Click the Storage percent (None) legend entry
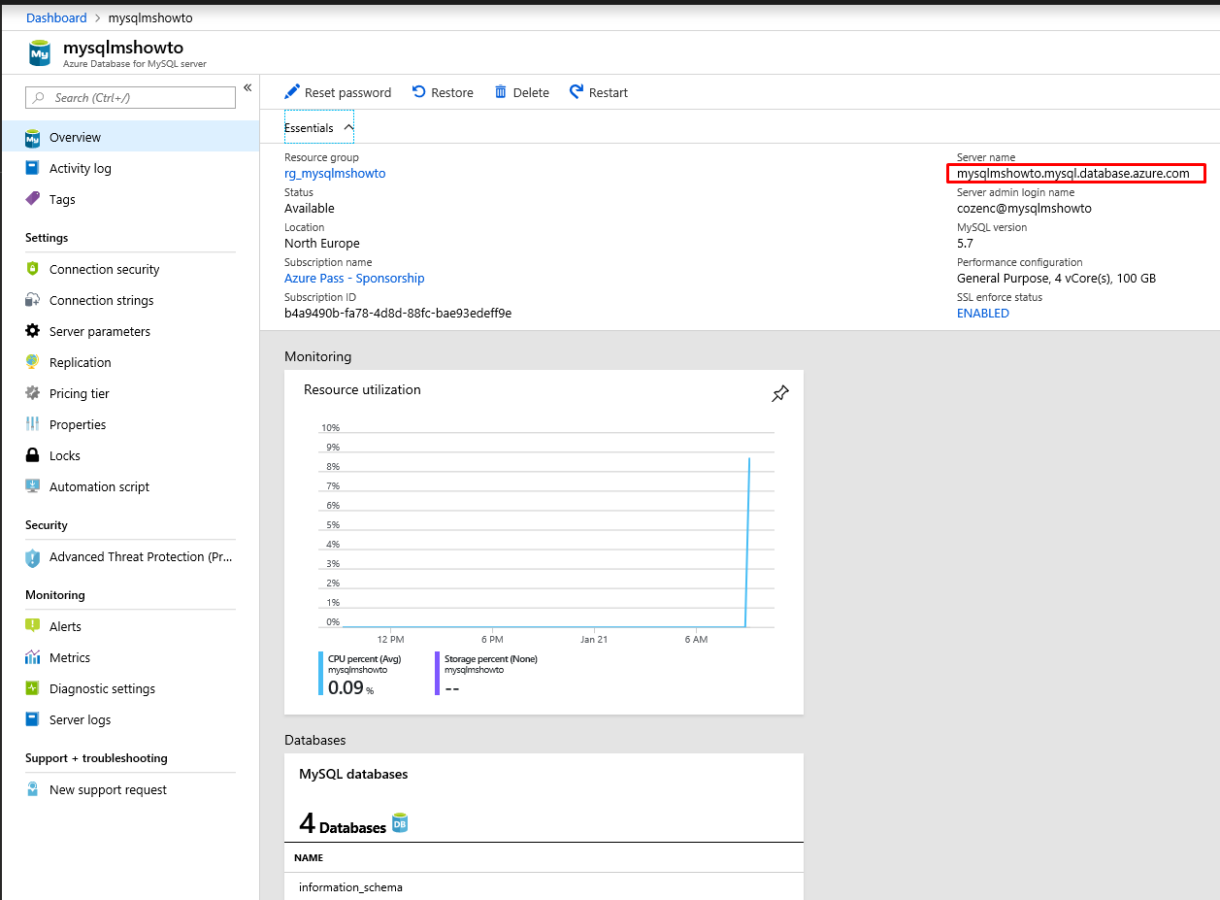 click(487, 674)
